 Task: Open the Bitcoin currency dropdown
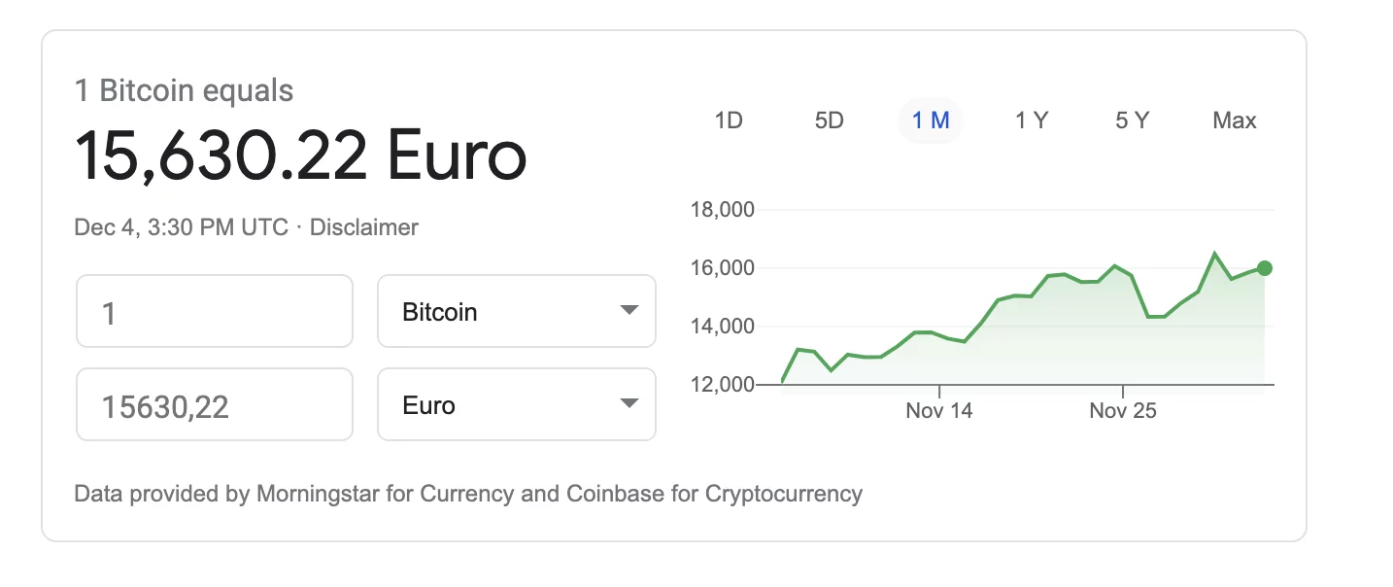coord(517,311)
